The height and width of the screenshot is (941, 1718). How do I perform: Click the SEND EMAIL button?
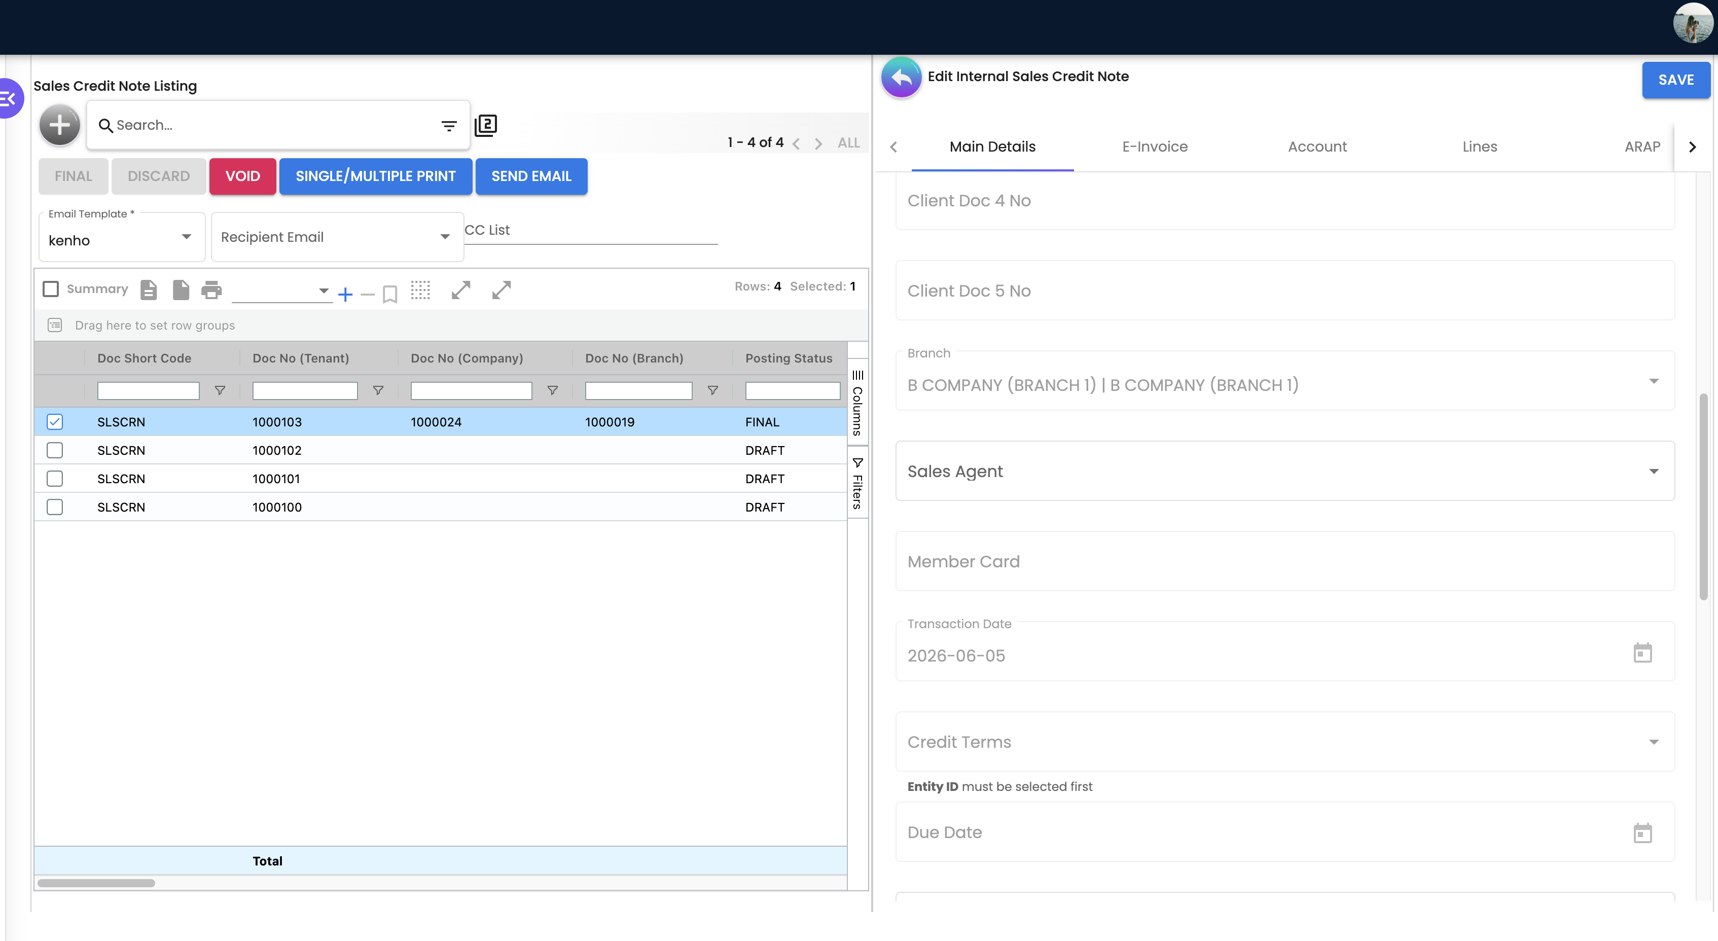point(531,176)
